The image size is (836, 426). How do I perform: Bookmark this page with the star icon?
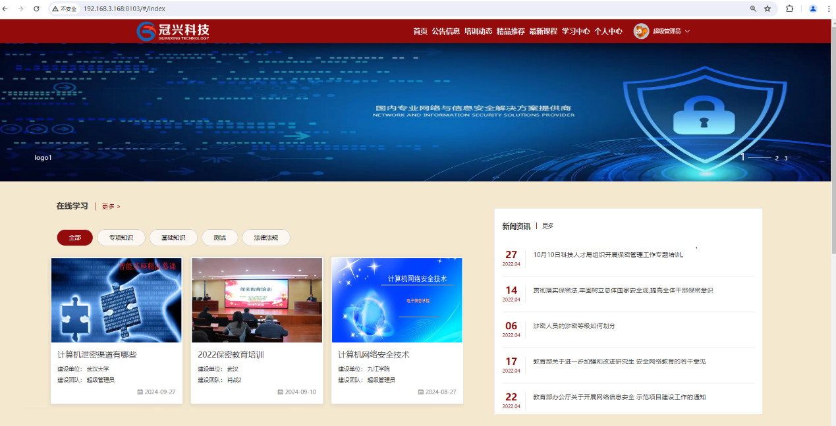pos(767,9)
